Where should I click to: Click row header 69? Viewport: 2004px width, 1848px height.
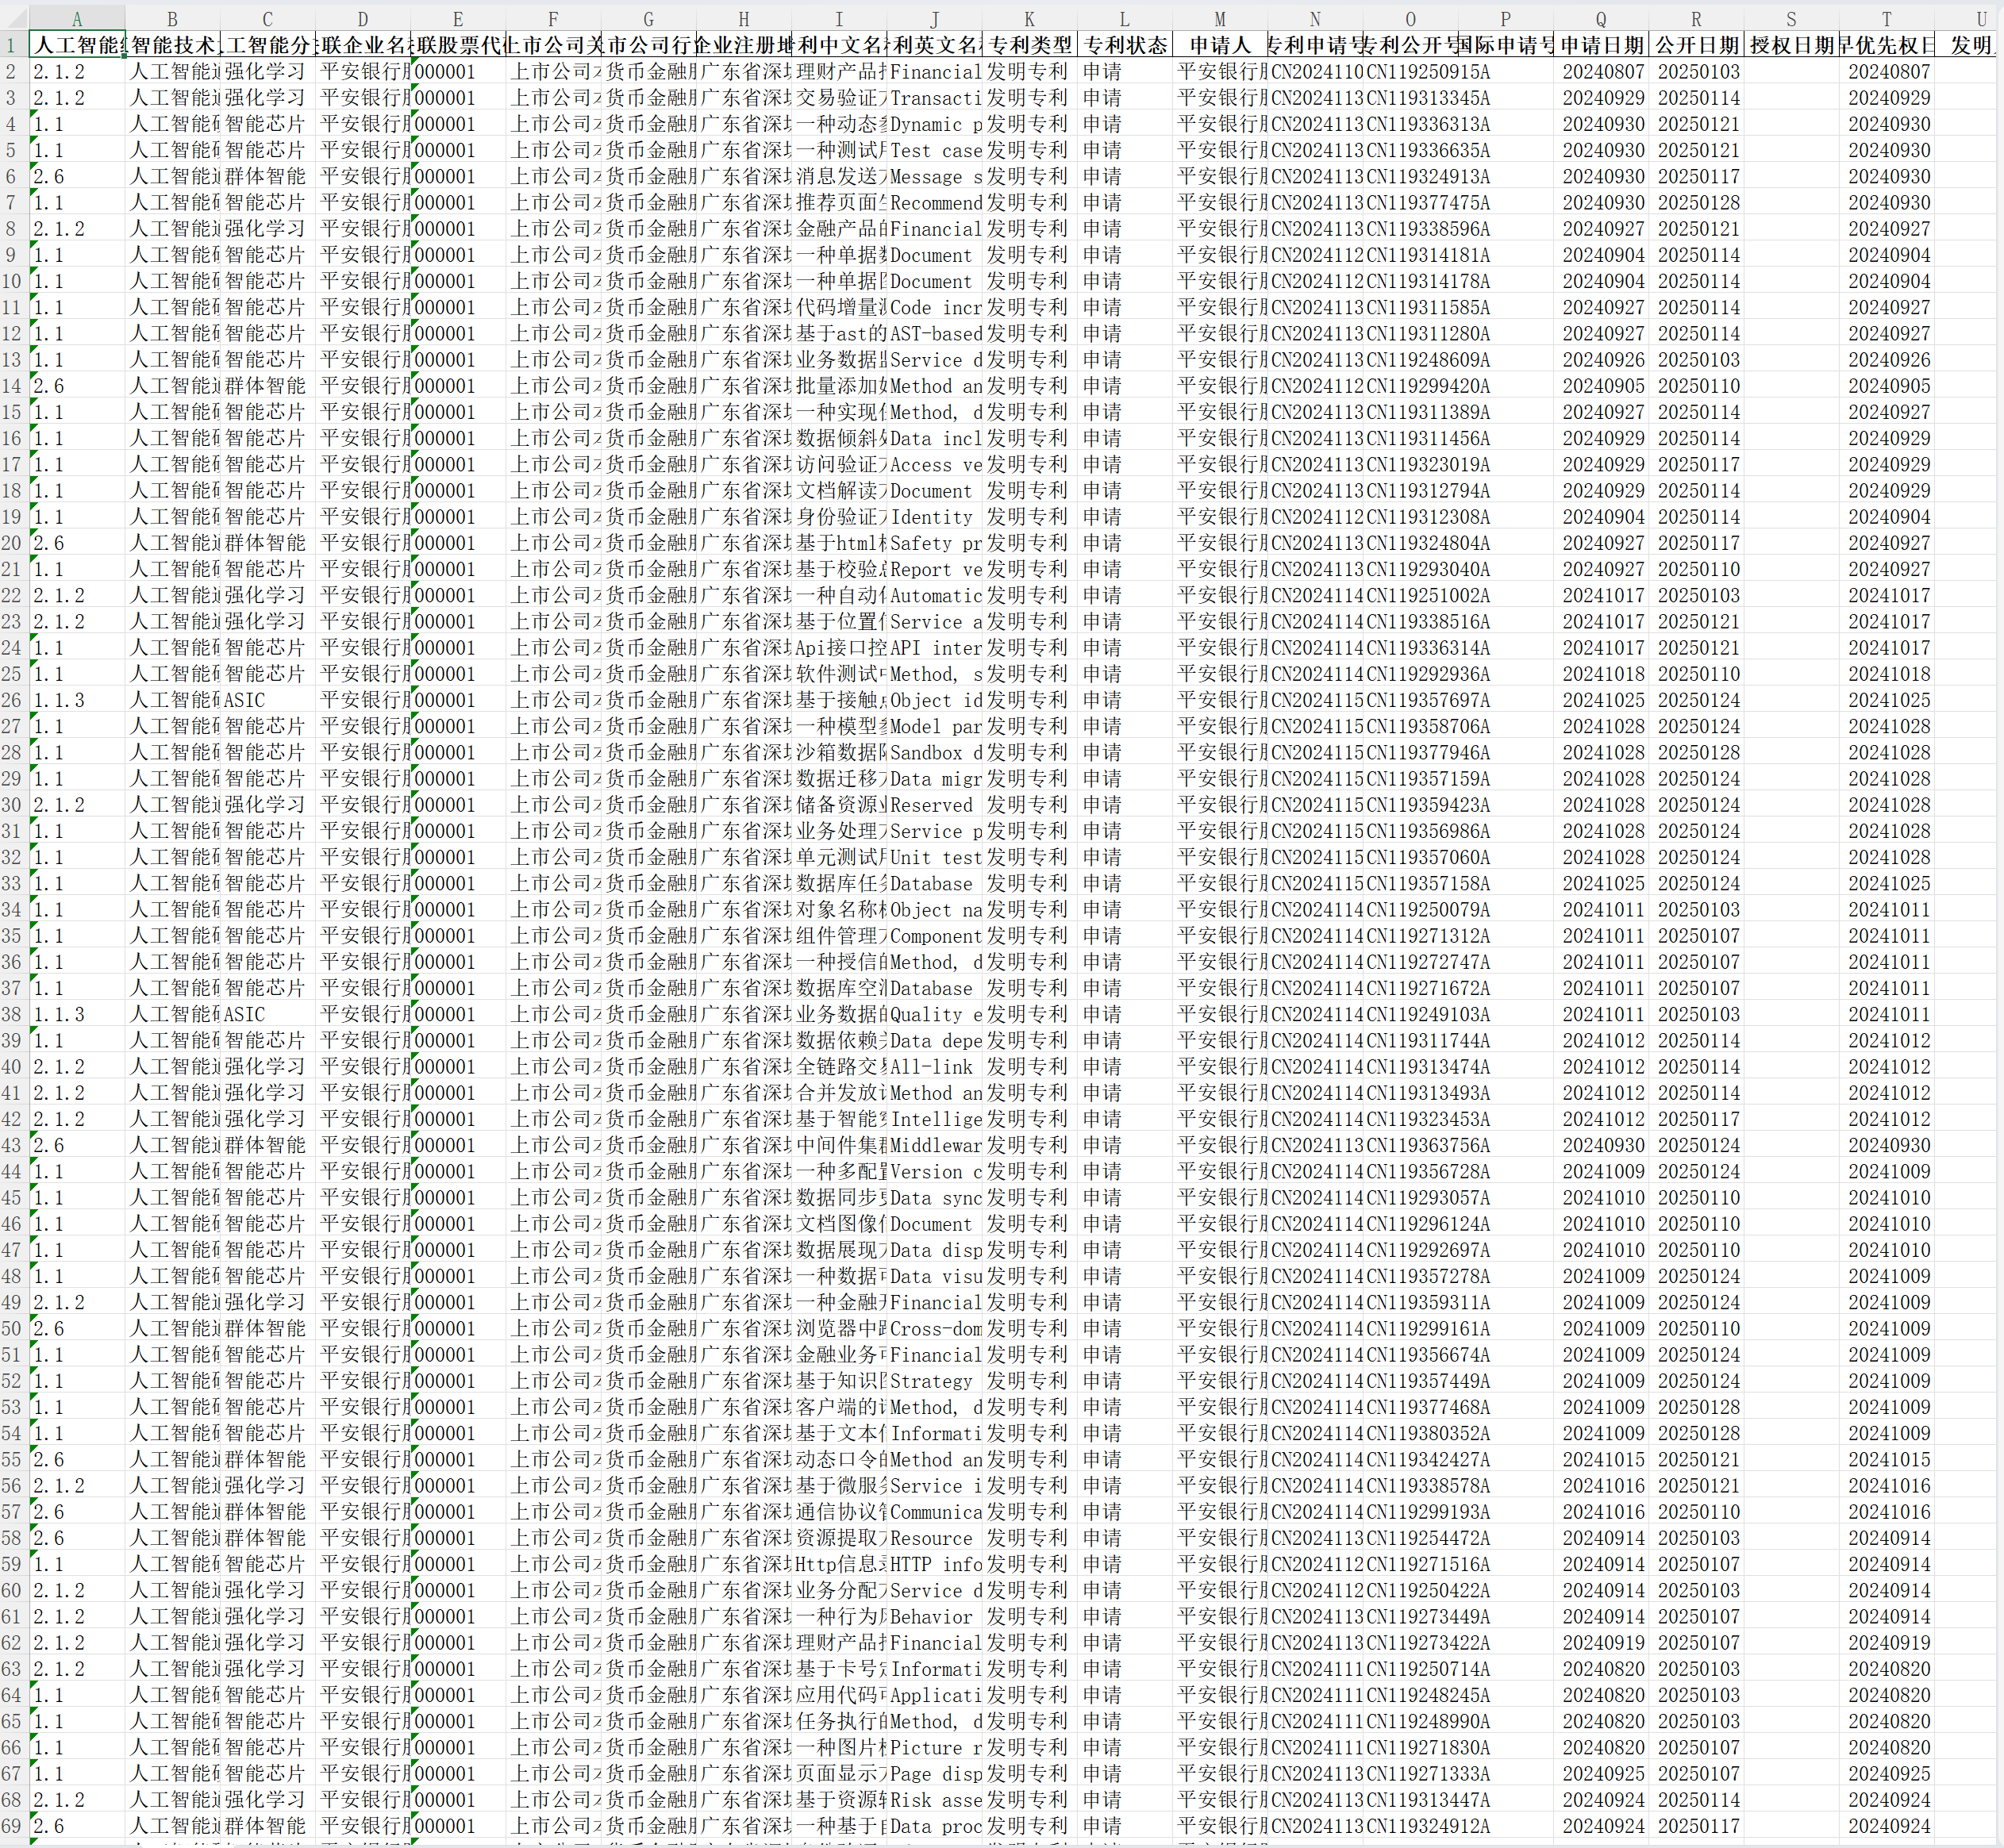(14, 1826)
